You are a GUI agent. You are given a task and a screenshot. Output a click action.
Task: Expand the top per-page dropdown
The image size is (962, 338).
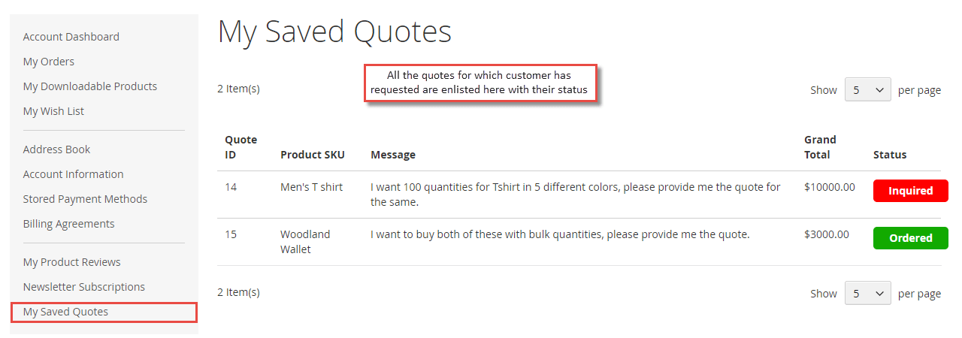[868, 90]
